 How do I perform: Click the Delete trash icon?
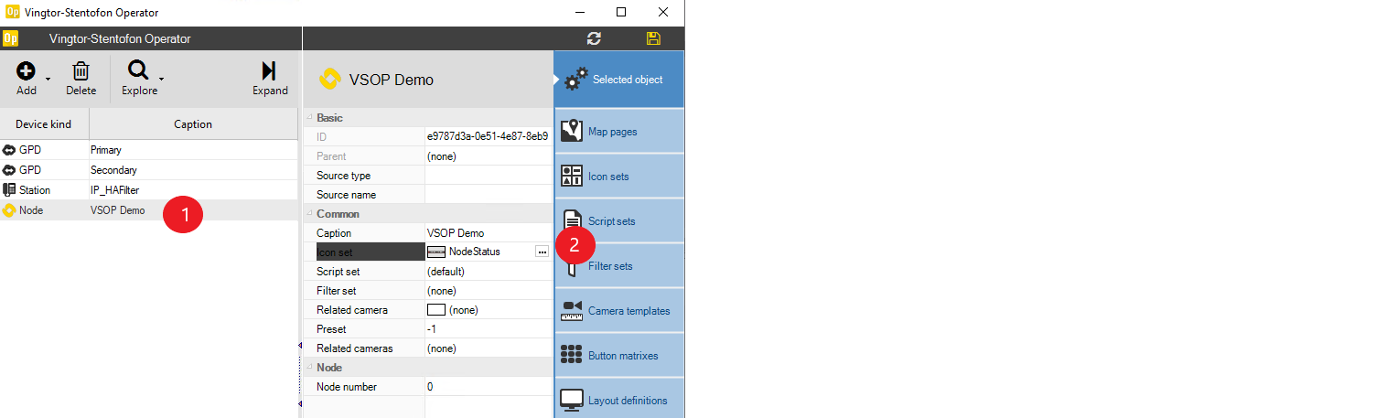(x=81, y=71)
